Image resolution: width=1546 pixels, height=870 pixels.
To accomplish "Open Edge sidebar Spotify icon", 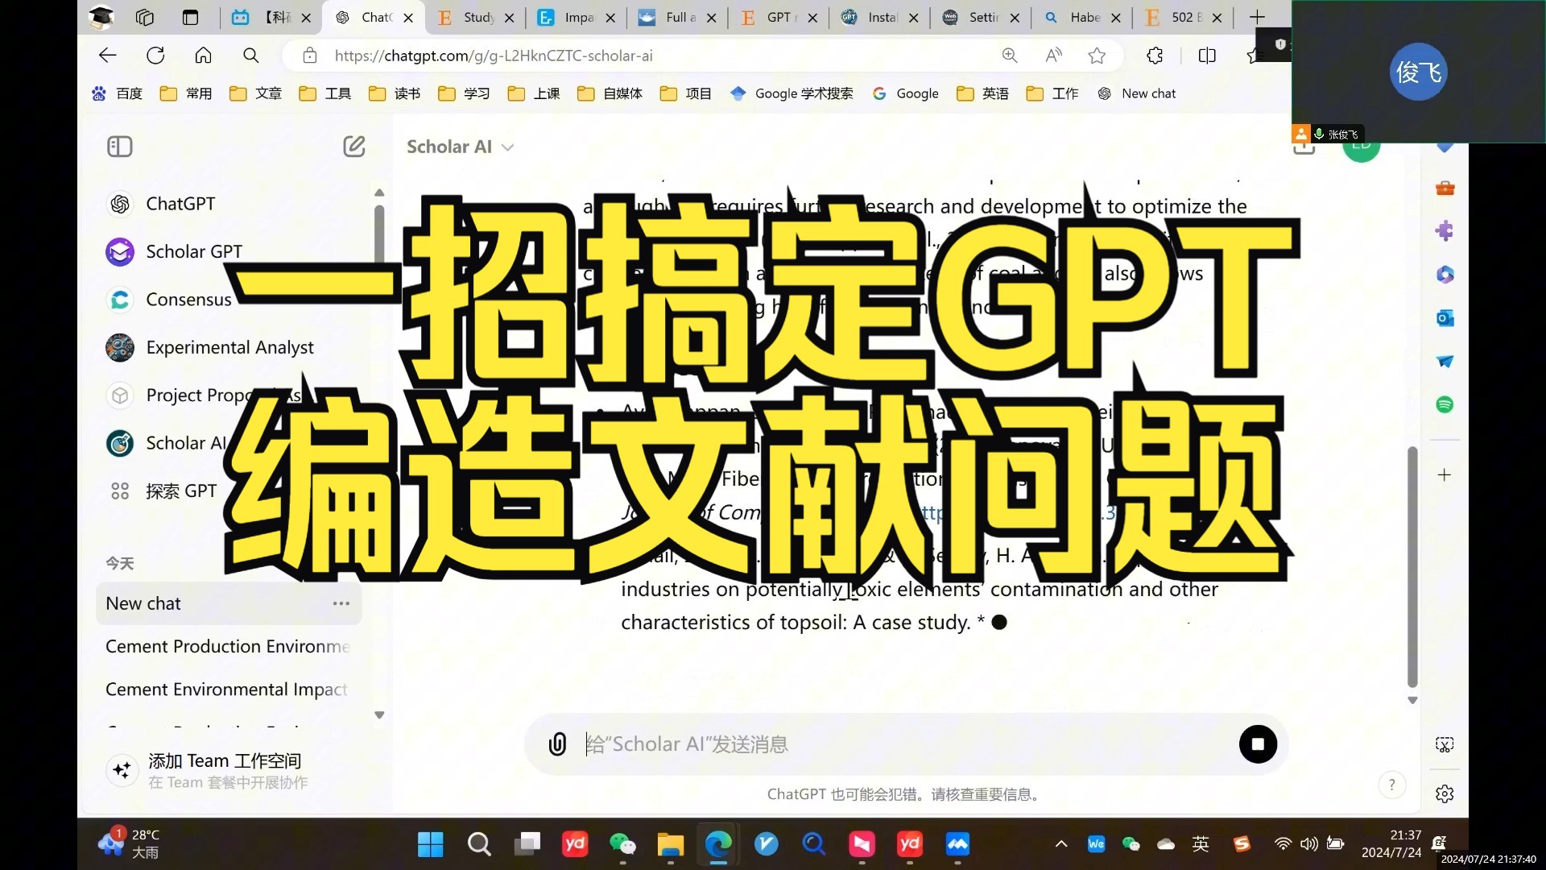I will [1445, 404].
